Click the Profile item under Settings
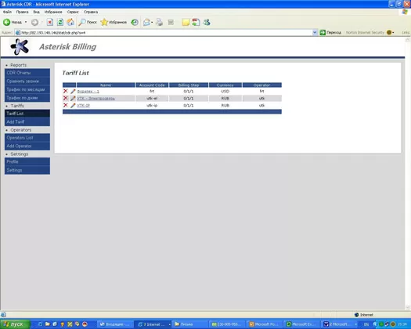411x329 pixels. [x=27, y=162]
